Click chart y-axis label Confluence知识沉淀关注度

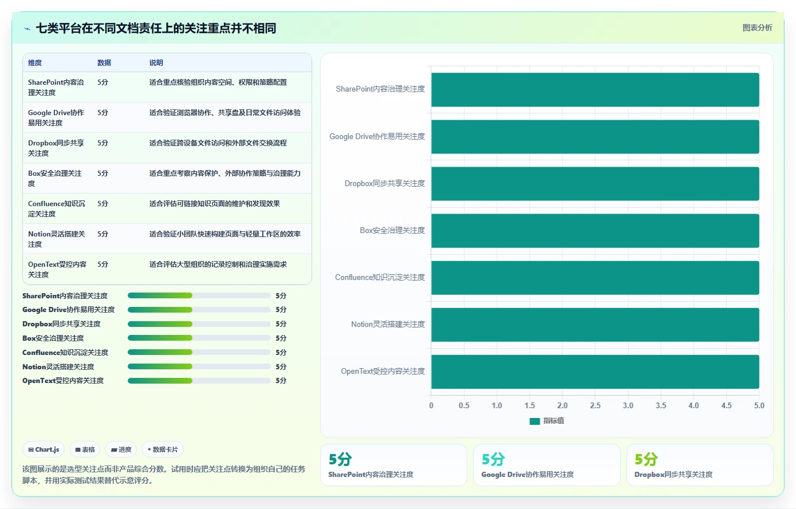[380, 277]
